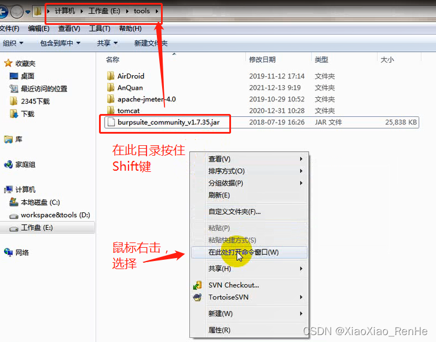This screenshot has width=436, height=342.
Task: Open the 共享 toolbar dropdown
Action: click(107, 43)
